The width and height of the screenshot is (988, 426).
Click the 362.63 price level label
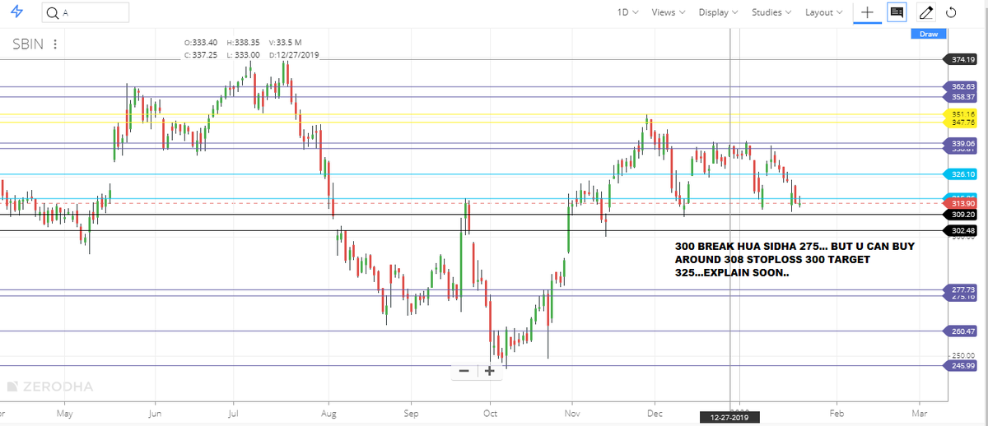tap(962, 86)
